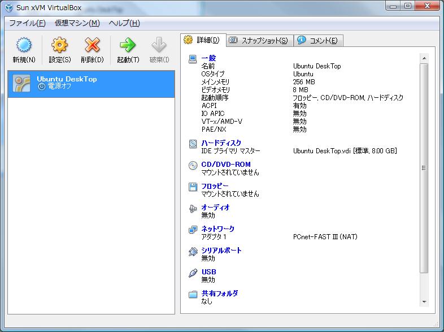Maximize the VirtualBox window
Image resolution: width=444 pixels, height=332 pixels.
pos(407,6)
